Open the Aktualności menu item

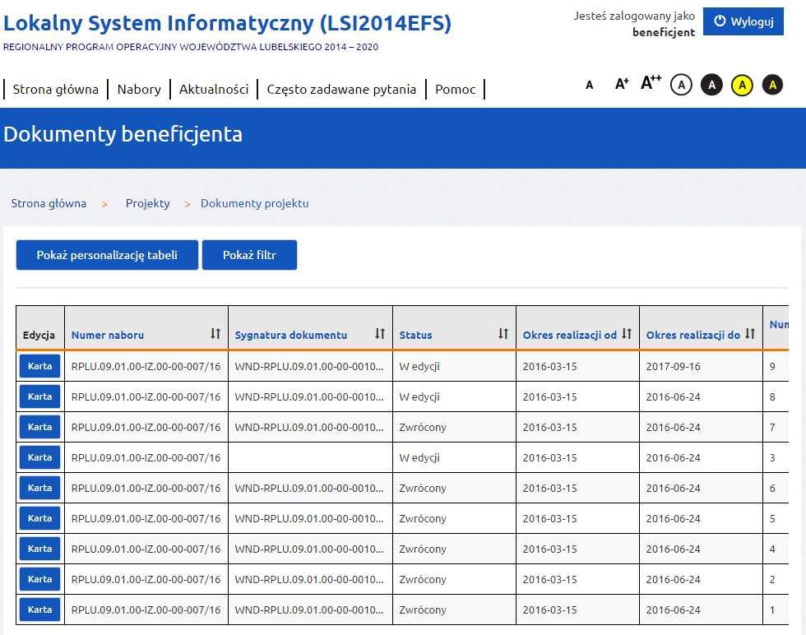(214, 90)
